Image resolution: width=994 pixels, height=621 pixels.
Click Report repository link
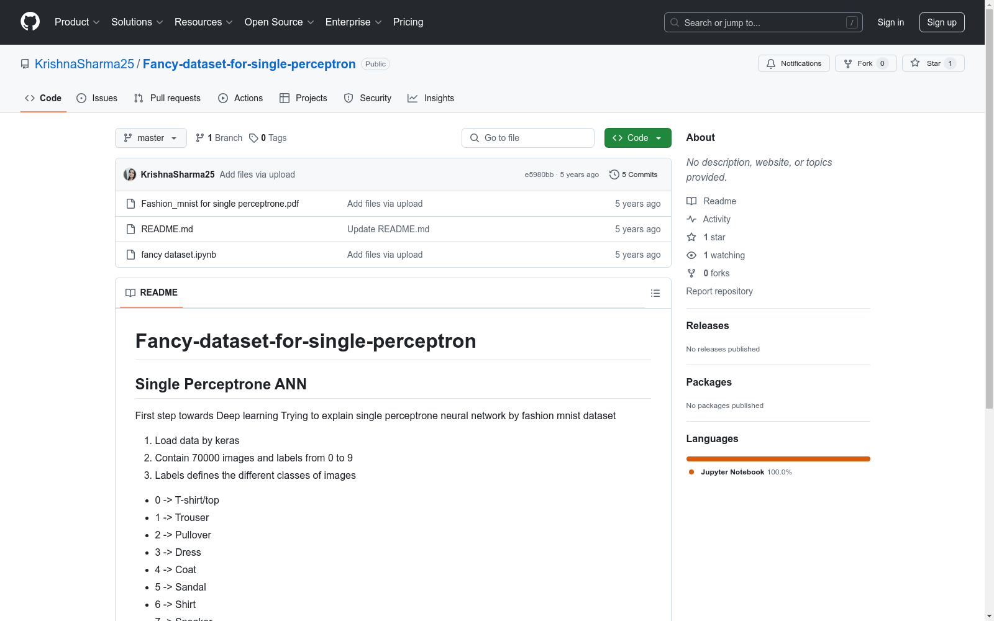pos(719,291)
